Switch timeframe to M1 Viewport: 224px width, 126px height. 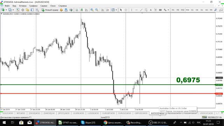pos(173,10)
